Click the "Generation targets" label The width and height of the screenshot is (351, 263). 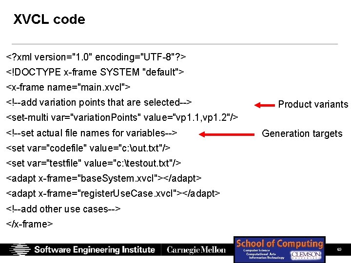[302, 133]
